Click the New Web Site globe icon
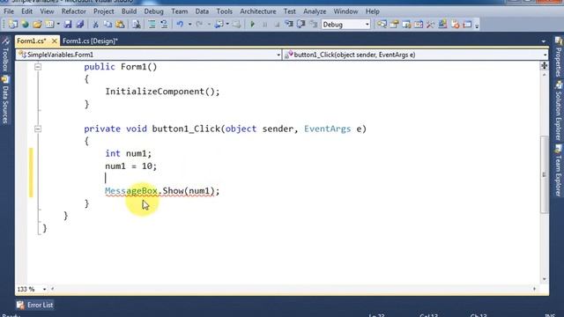The image size is (564, 317). click(x=25, y=25)
